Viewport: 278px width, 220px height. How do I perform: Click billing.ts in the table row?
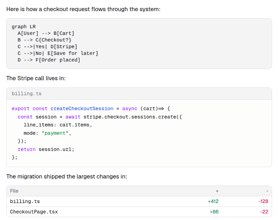[25, 201]
